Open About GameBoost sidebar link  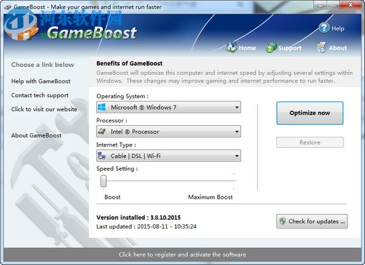(x=36, y=135)
